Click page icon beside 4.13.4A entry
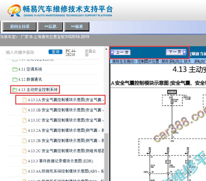206x181 pixels. 24,171
